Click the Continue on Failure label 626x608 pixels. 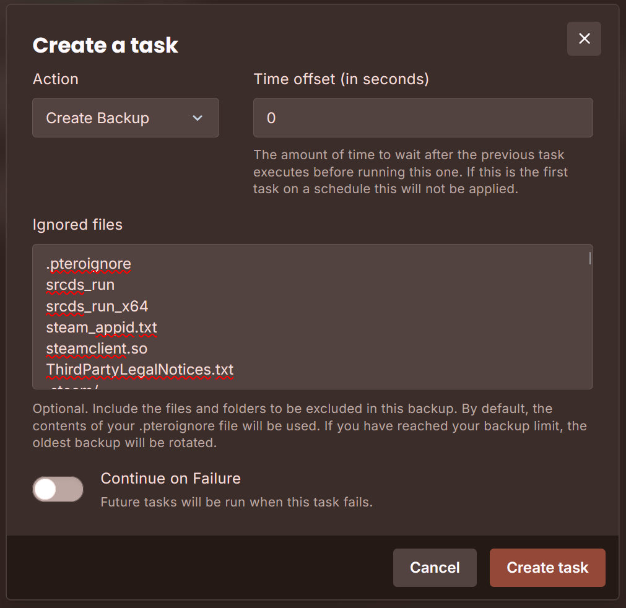point(170,478)
